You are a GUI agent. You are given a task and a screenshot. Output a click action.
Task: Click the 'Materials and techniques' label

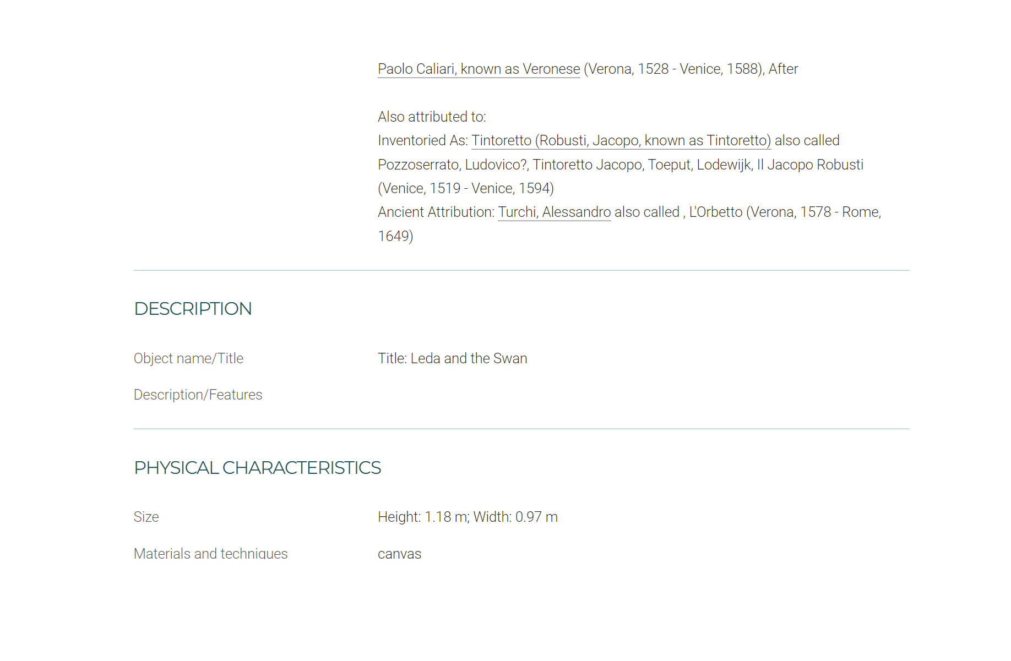pos(210,554)
